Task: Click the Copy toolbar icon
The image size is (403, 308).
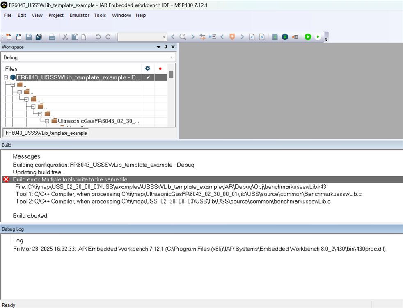Action: [x=75, y=37]
